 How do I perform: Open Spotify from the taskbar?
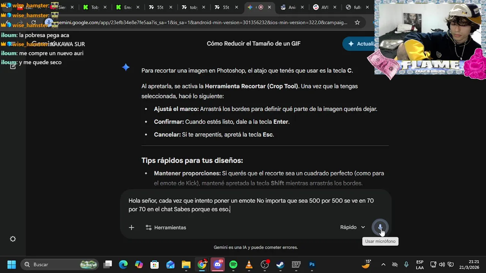pyautogui.click(x=233, y=264)
